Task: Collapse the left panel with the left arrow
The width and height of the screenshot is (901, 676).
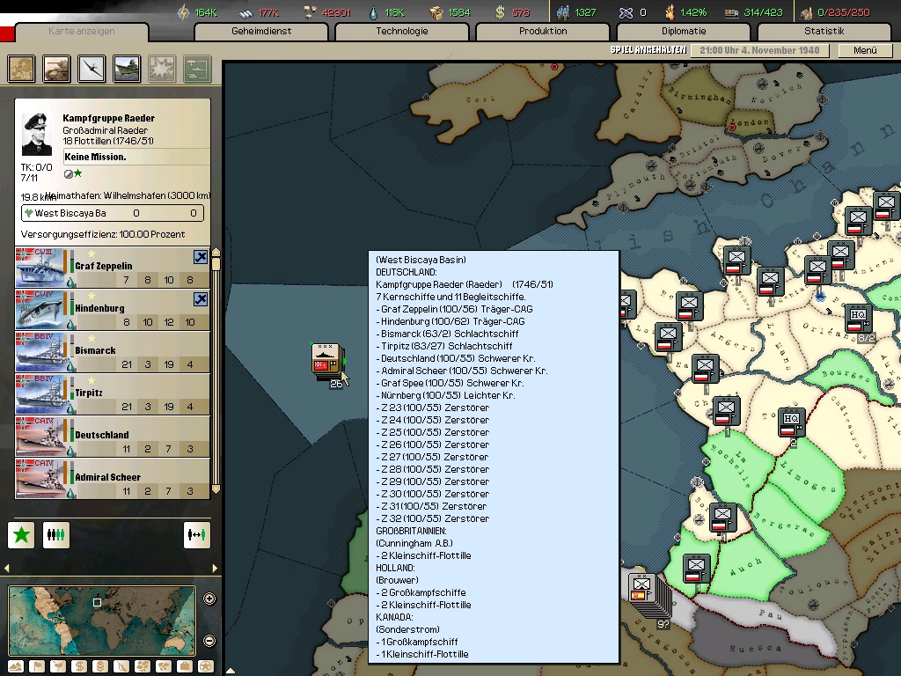Action: (x=8, y=568)
